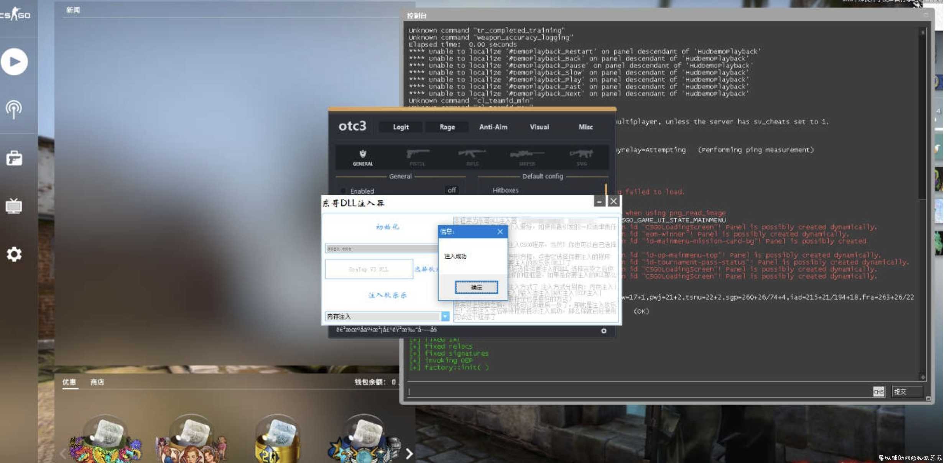Submit the console command with 提交
Screen dimensions: 944x463
[907, 392]
